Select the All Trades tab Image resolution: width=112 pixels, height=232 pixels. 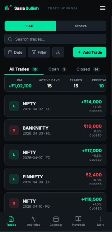click(x=24, y=69)
